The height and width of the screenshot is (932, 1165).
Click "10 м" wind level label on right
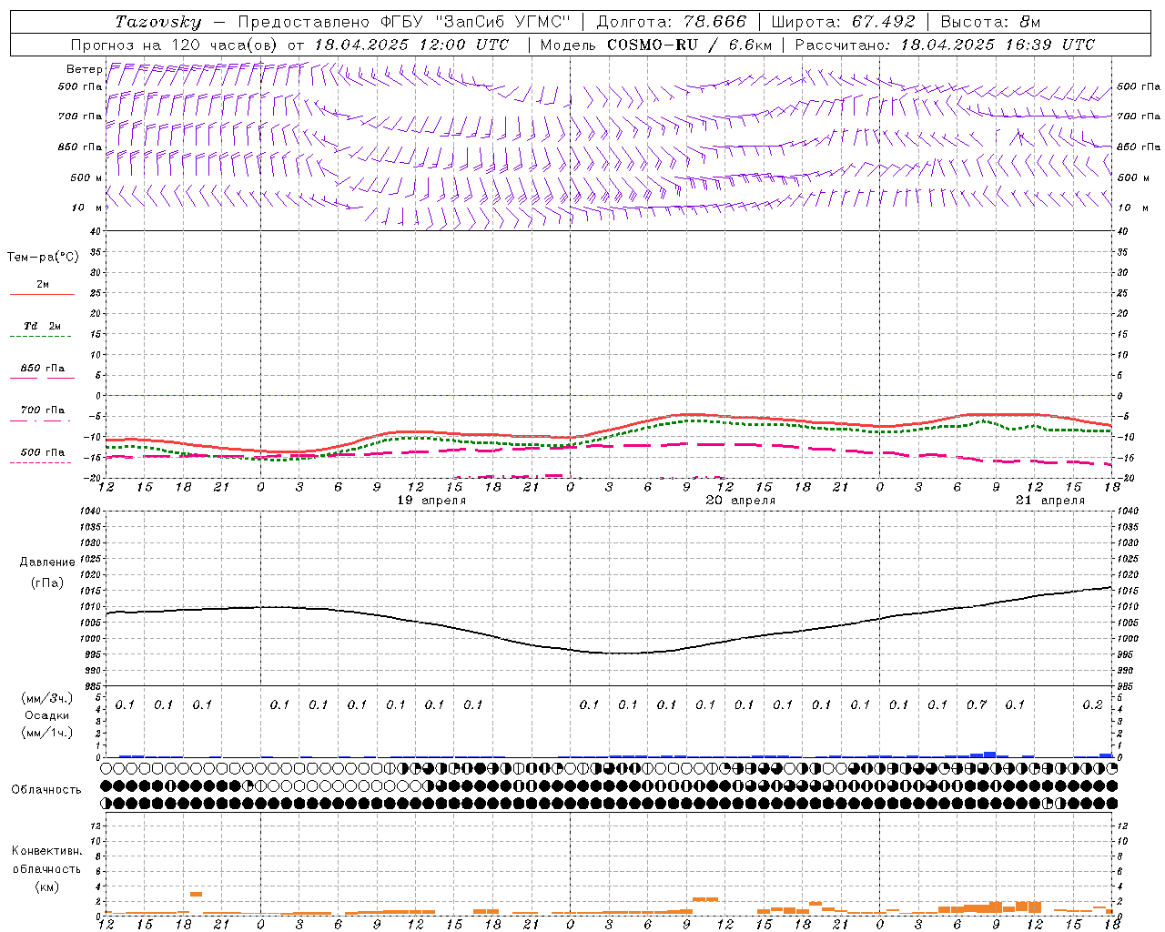1132,208
